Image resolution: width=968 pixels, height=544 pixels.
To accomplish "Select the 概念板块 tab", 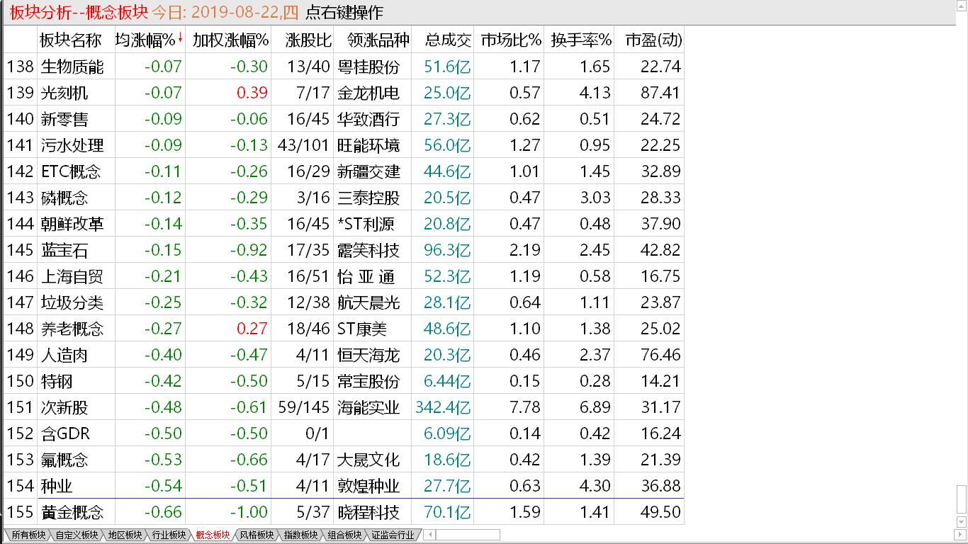I will coord(213,535).
